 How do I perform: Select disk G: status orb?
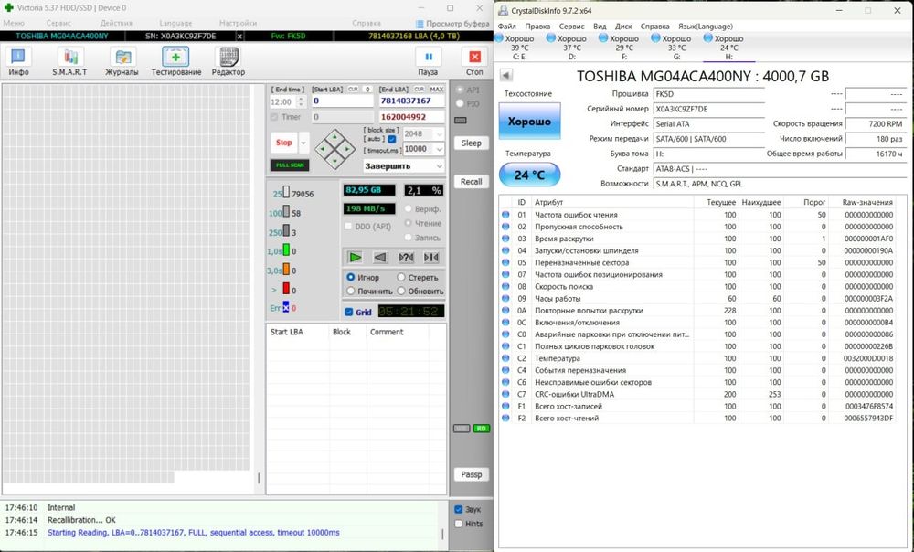pyautogui.click(x=655, y=37)
